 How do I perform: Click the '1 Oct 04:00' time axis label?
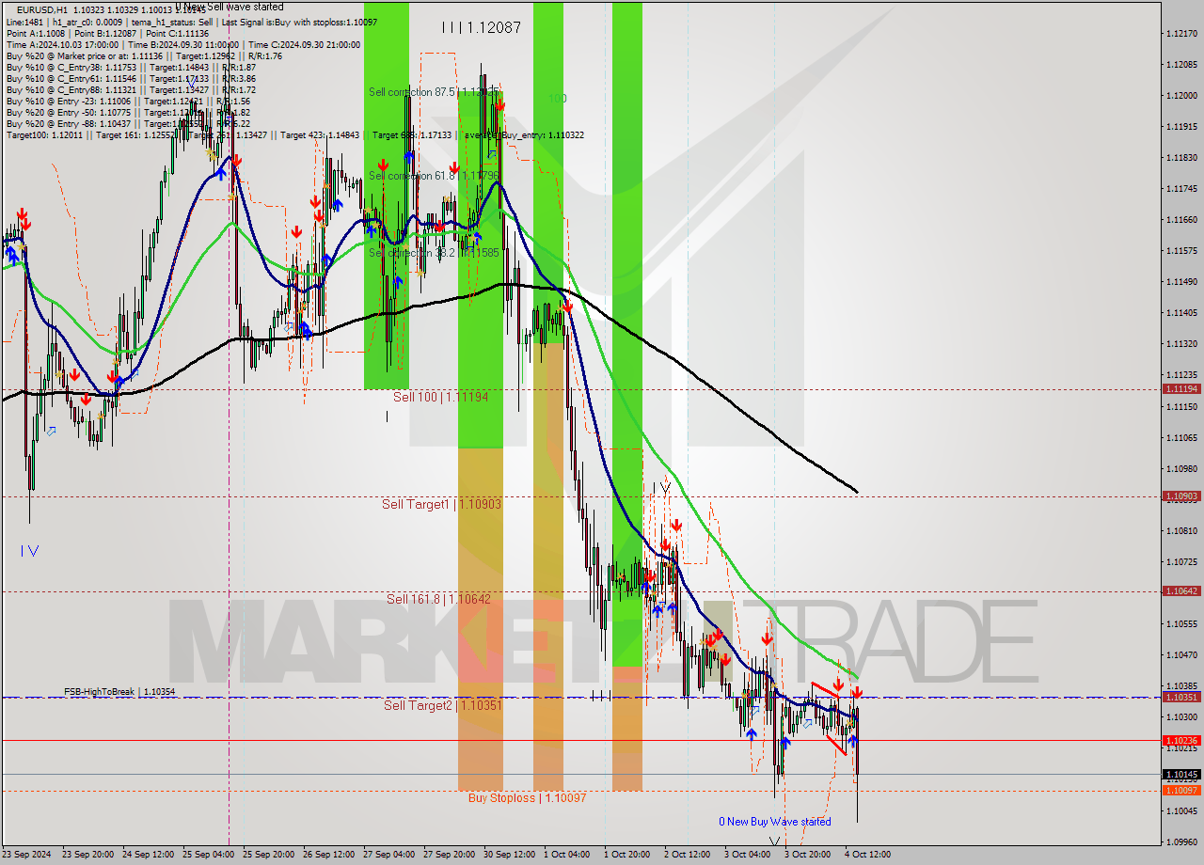(567, 855)
